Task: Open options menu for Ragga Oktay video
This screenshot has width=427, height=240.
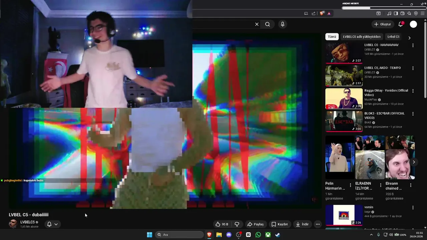Action: coord(413,91)
